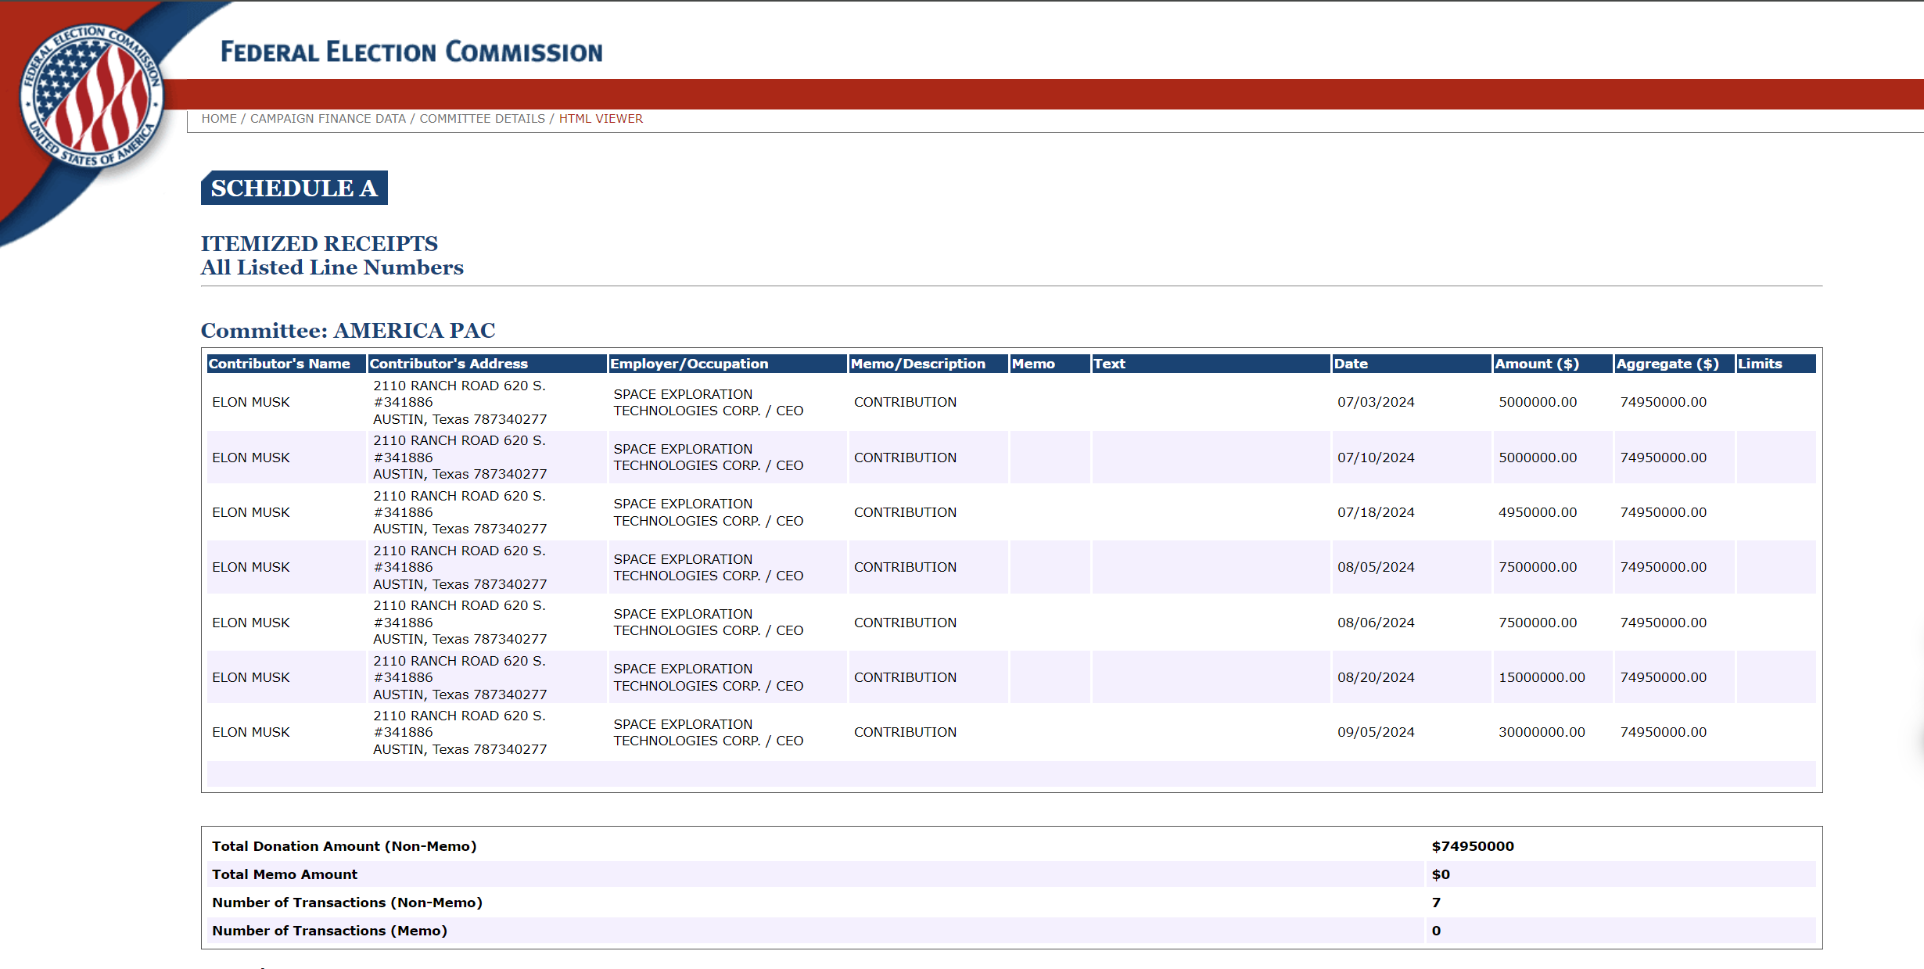Click the 07/03/2024 contribution date
The image size is (1924, 969).
coord(1376,402)
